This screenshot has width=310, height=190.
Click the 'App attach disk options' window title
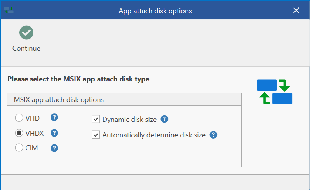[x=155, y=11]
